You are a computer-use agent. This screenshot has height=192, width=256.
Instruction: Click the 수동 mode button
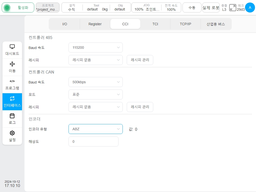(192, 7)
